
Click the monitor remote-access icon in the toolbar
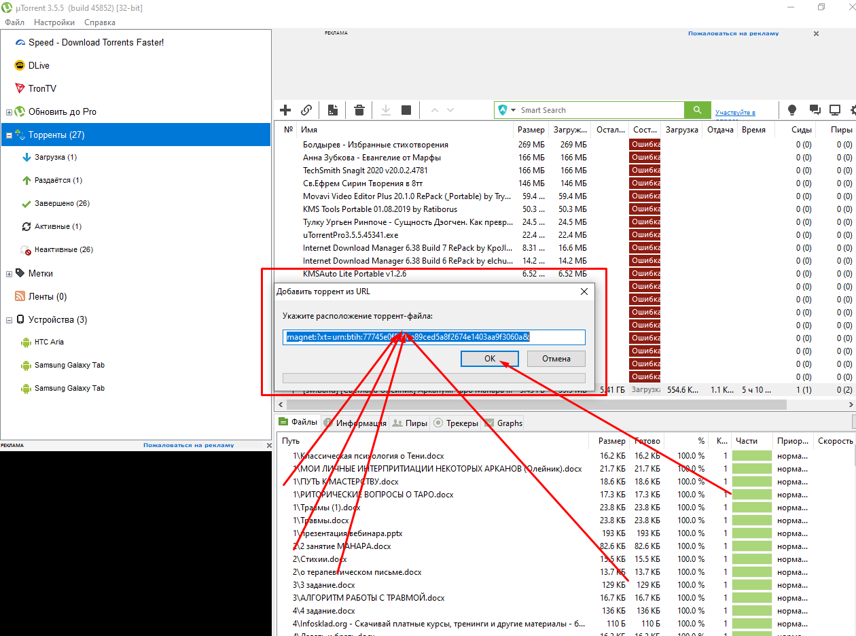click(x=836, y=110)
